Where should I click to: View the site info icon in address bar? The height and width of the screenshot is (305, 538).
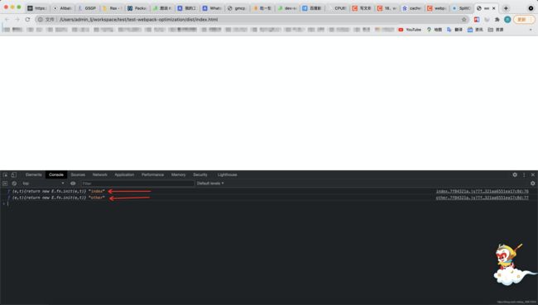[x=41, y=20]
